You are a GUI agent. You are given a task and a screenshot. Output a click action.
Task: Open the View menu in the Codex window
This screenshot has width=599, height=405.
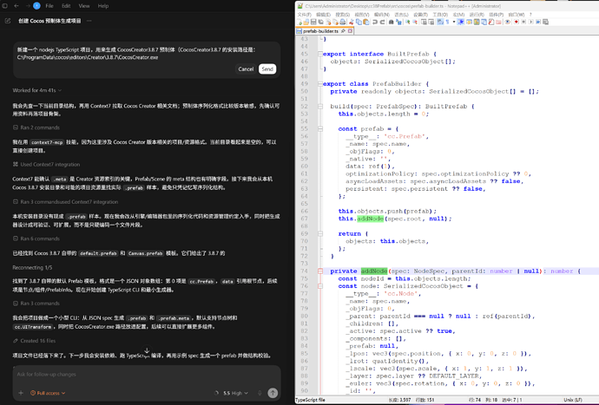84,6
